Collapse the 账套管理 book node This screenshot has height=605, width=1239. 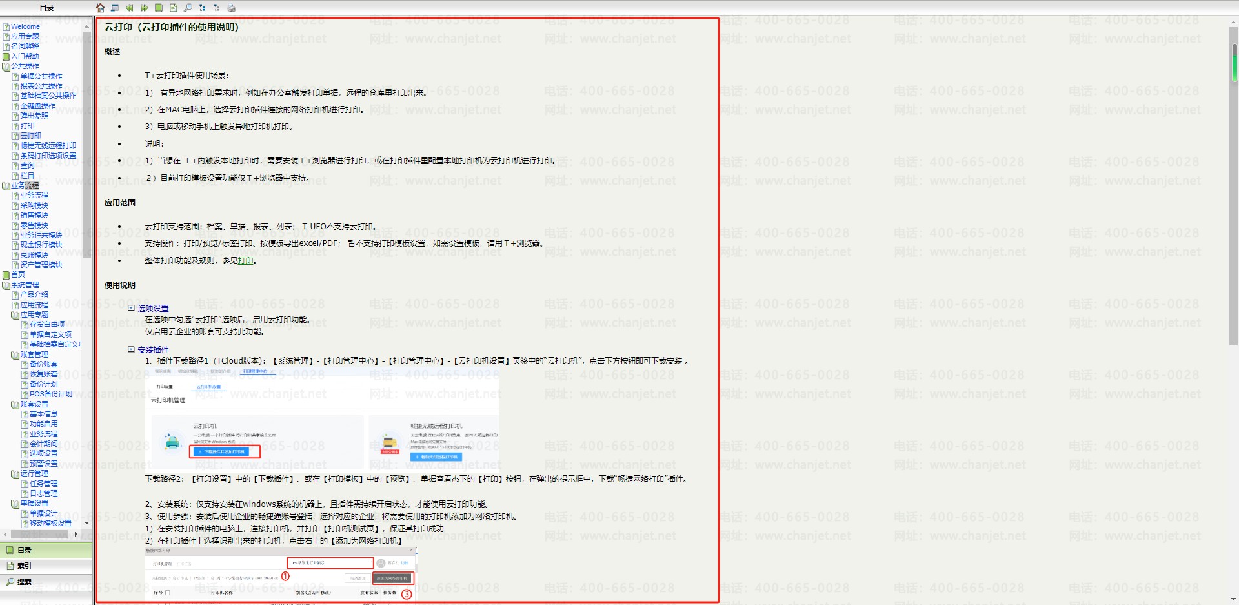(15, 354)
